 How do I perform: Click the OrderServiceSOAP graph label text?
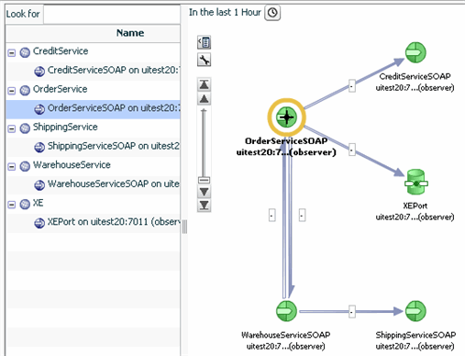[x=286, y=147]
